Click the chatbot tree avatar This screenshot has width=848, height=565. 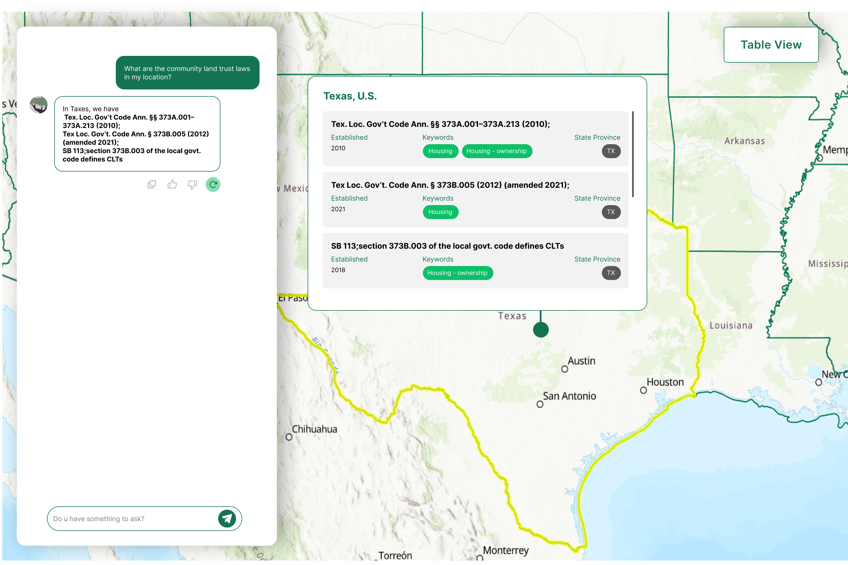pyautogui.click(x=39, y=105)
